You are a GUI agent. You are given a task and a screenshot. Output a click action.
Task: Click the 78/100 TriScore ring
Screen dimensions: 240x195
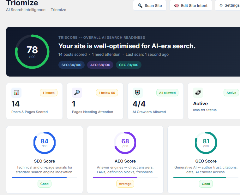pos(32,52)
